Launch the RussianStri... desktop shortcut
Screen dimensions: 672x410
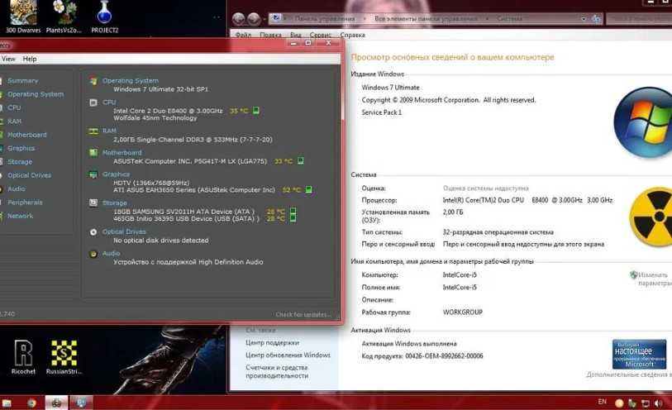pyautogui.click(x=64, y=357)
